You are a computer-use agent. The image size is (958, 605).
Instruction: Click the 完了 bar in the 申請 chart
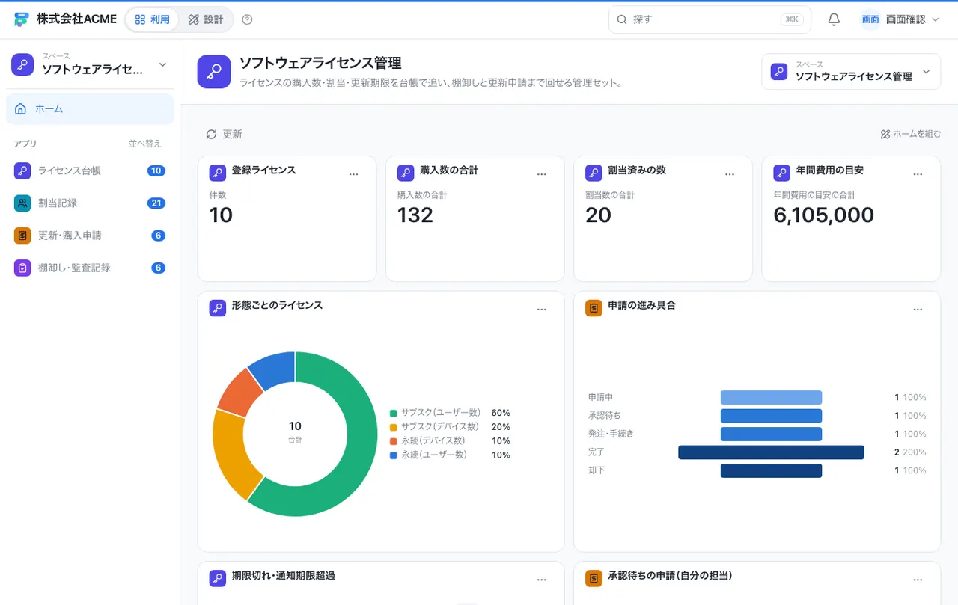[x=771, y=452]
